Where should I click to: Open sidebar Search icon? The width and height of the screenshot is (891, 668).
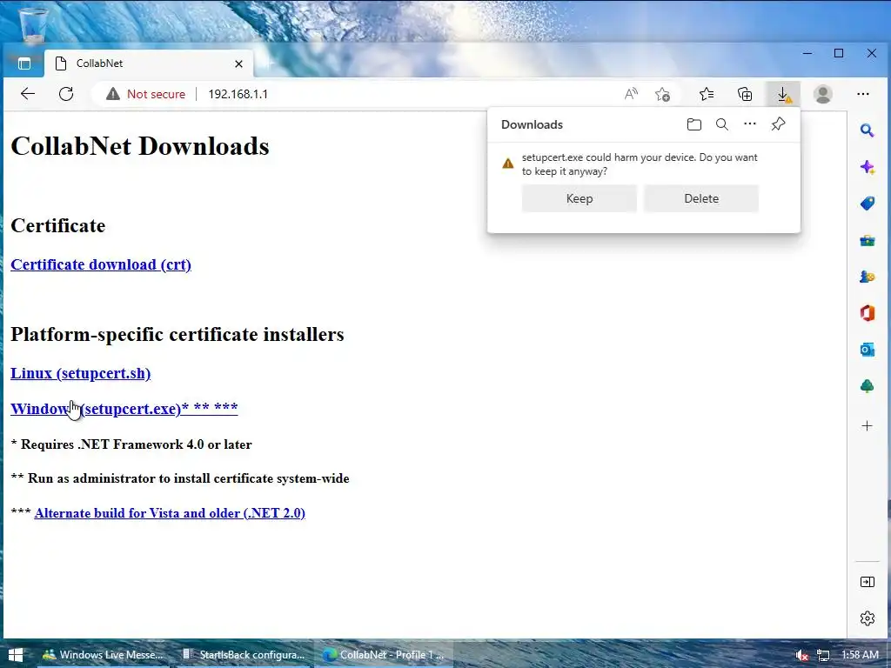point(867,130)
